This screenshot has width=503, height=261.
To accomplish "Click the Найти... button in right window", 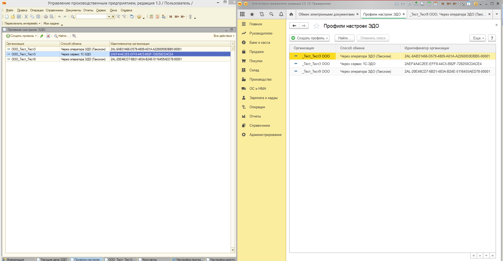I will 344,38.
